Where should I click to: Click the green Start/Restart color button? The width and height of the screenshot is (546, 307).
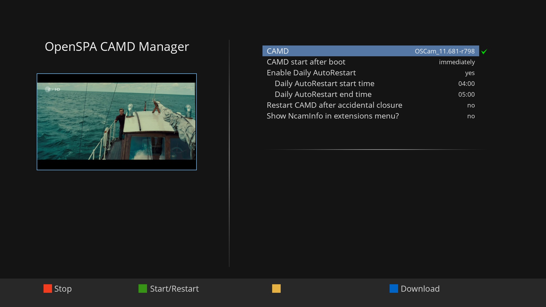pos(143,289)
